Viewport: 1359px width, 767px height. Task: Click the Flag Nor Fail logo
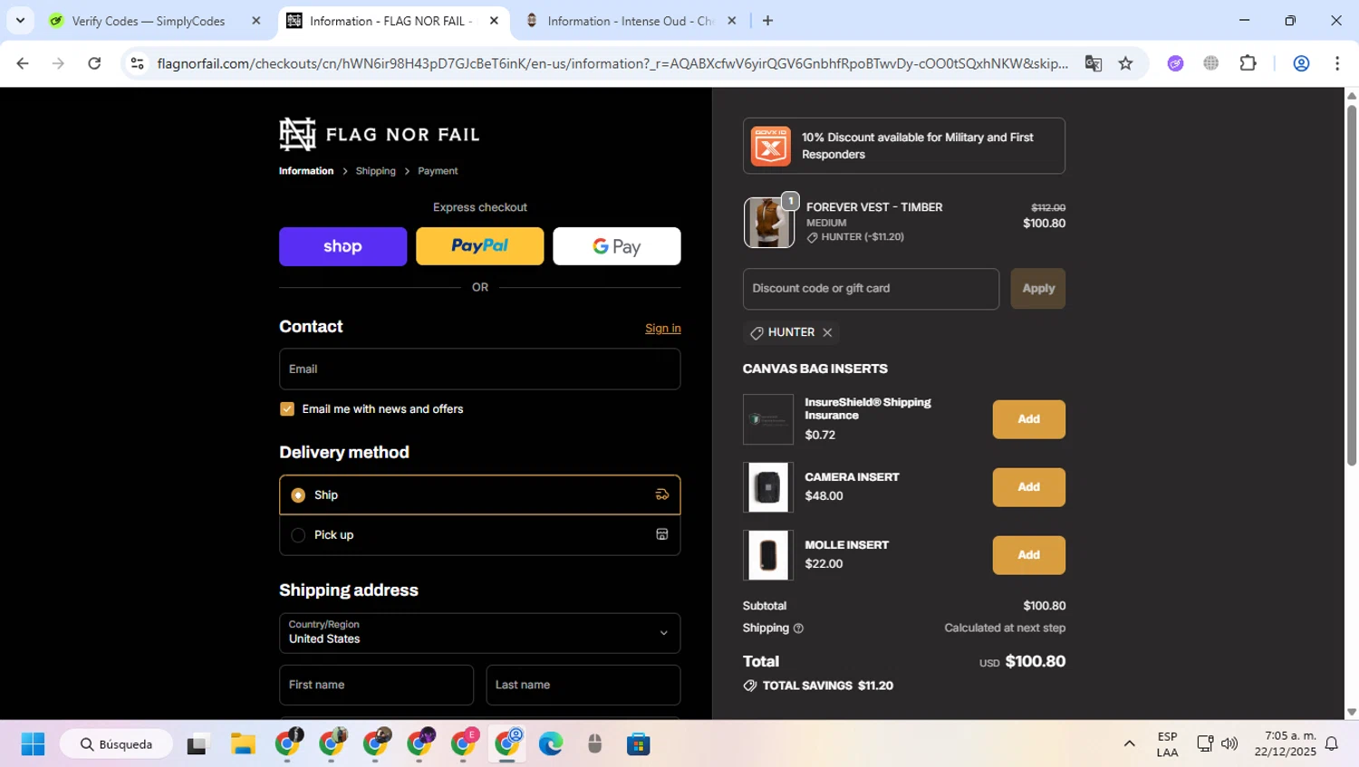[x=380, y=134]
